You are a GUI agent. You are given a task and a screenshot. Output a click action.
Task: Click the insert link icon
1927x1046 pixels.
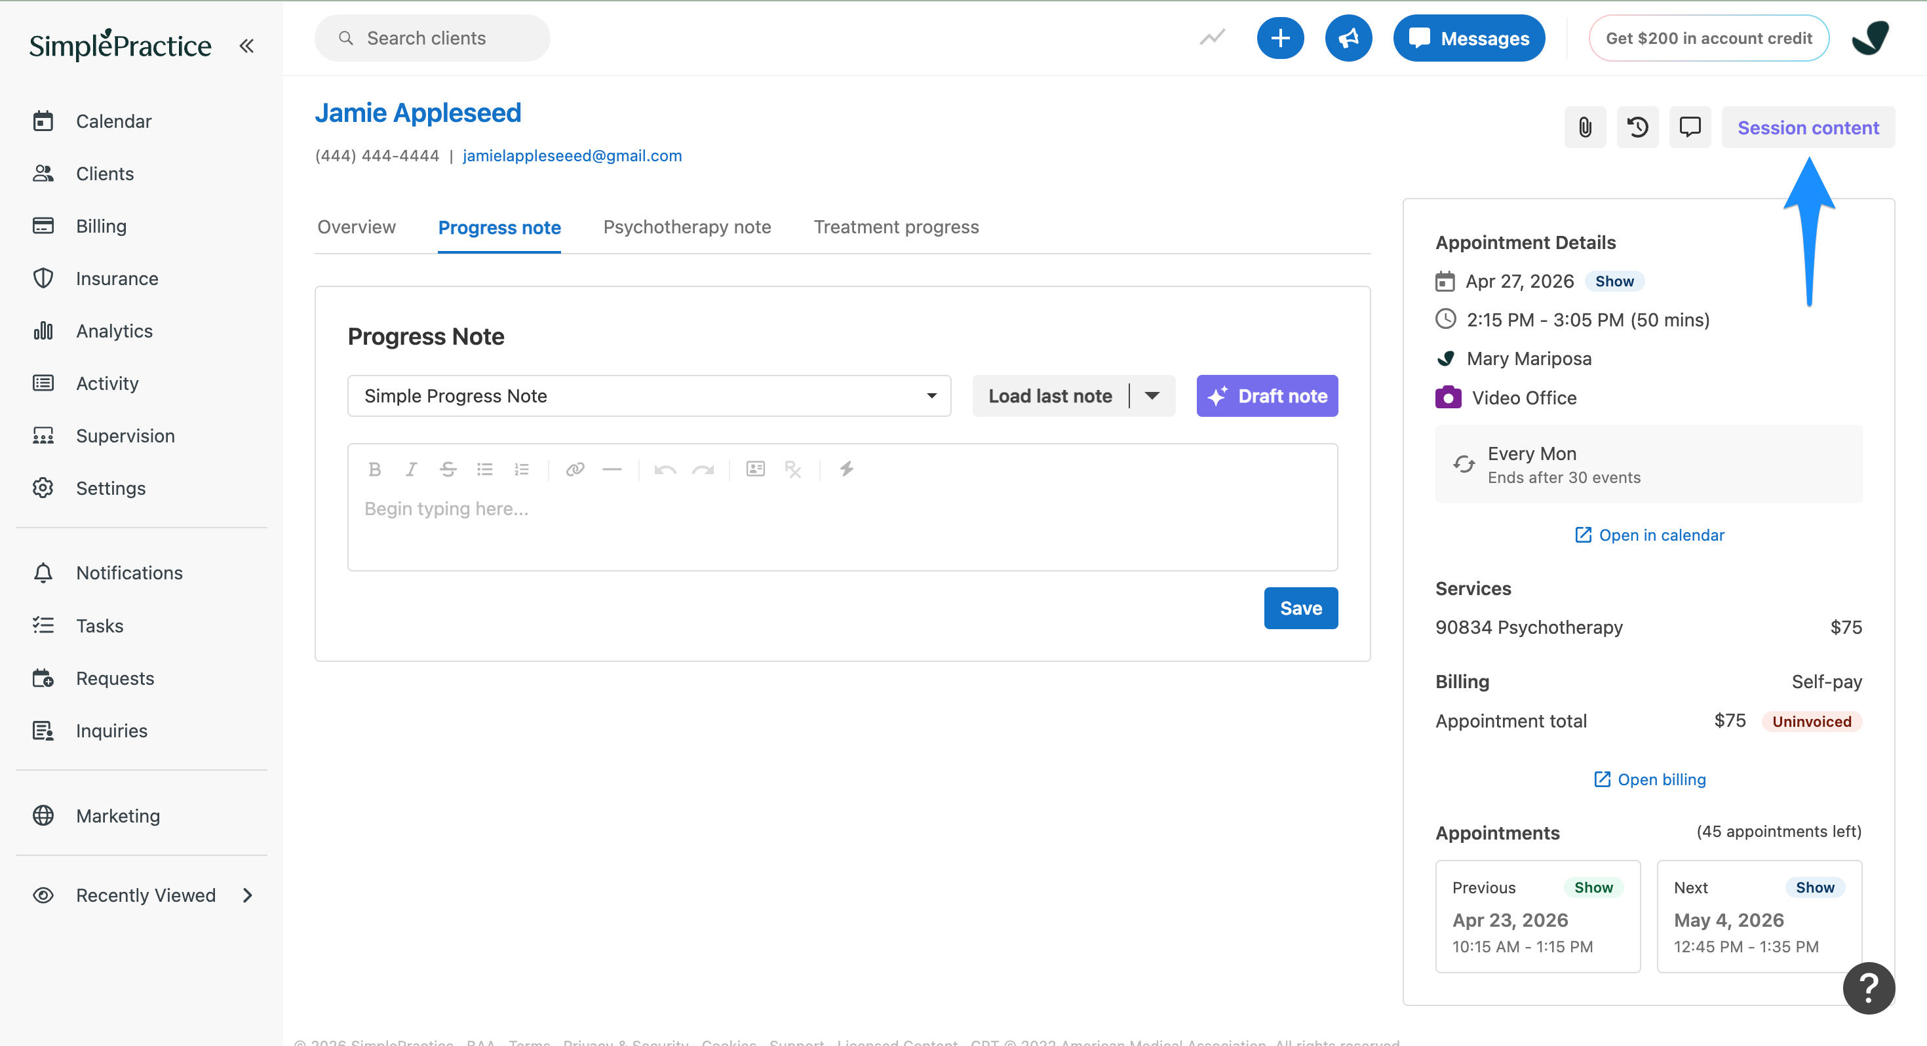575,469
